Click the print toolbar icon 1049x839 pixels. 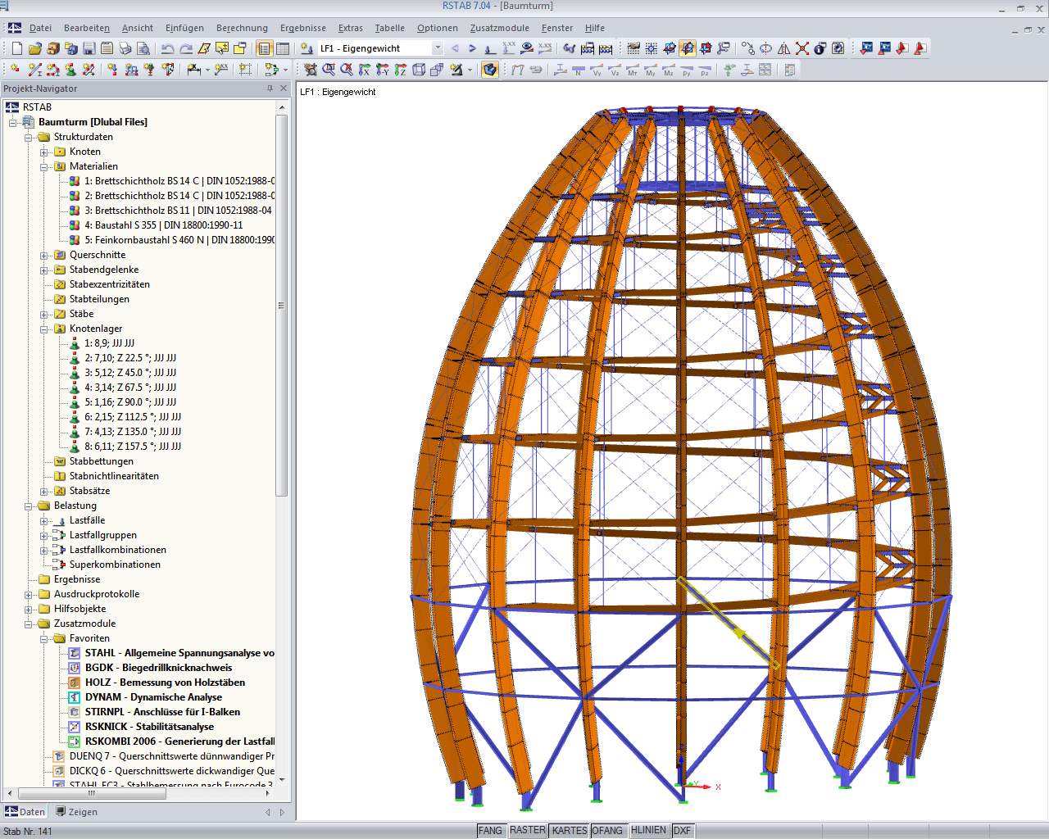[x=125, y=48]
